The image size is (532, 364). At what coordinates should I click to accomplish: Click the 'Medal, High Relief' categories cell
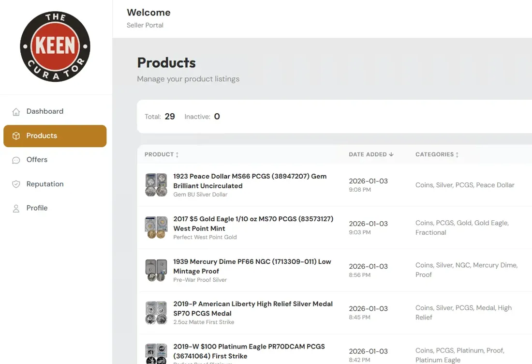click(x=463, y=313)
